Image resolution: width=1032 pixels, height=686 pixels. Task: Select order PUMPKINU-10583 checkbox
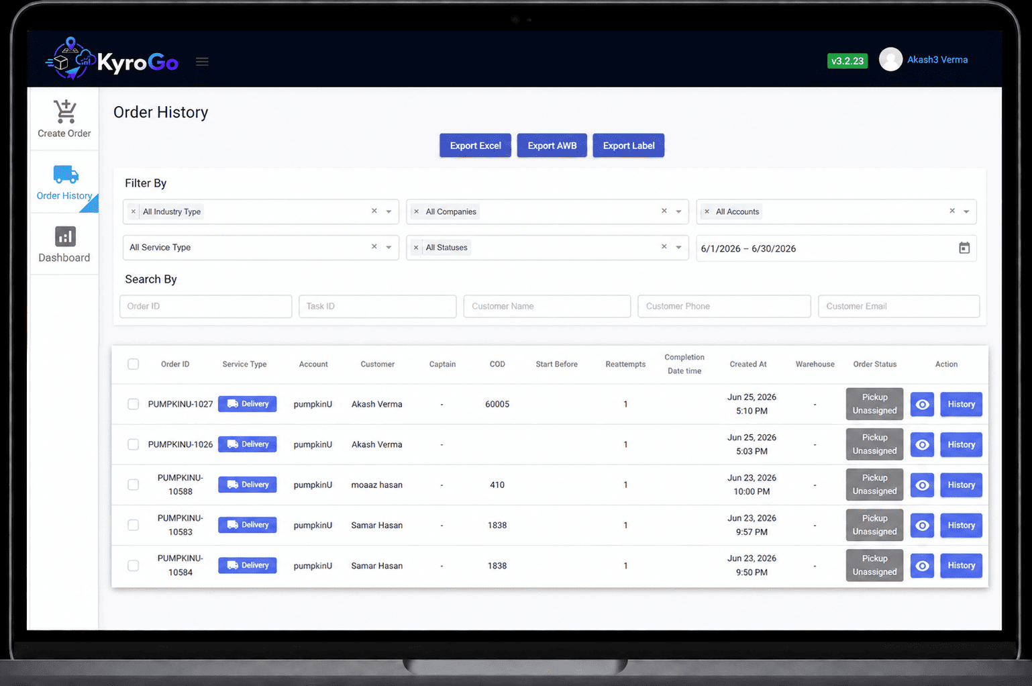134,525
